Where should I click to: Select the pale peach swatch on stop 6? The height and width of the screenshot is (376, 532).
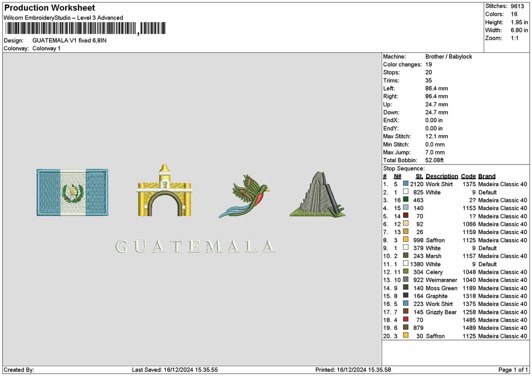click(x=406, y=223)
